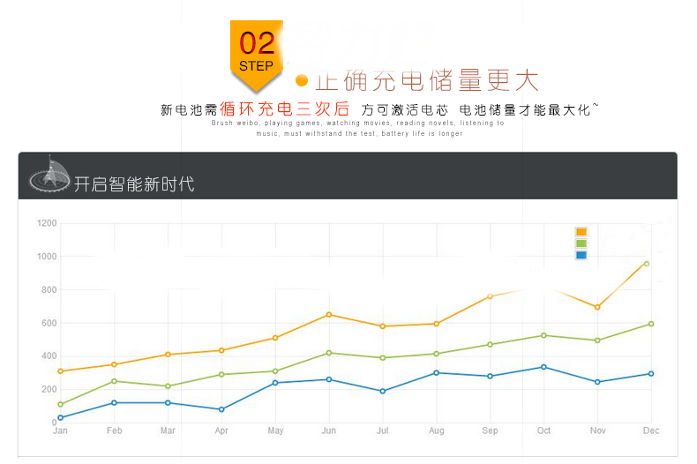Click the green line data point at May
Image resolution: width=697 pixels, height=464 pixels.
[x=275, y=371]
